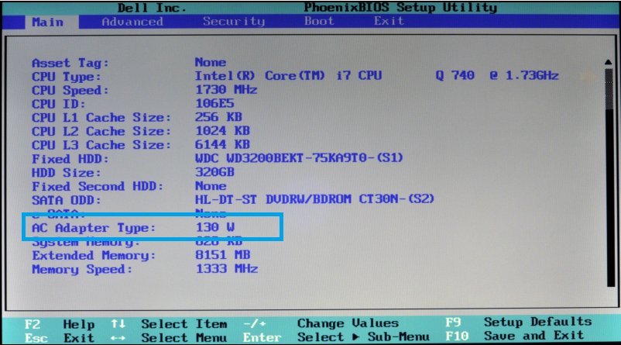
Task: Click the Dell Inc. title text
Action: coord(152,8)
